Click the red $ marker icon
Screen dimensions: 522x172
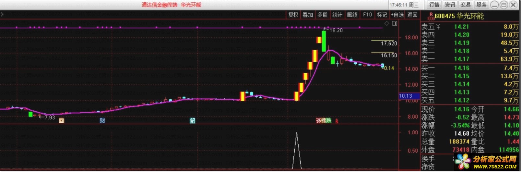coord(337,121)
